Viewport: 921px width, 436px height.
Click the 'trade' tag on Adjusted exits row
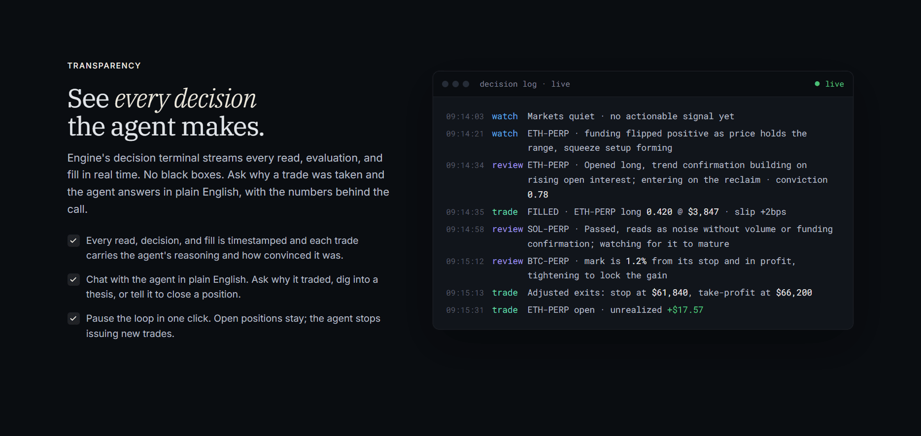pos(505,293)
